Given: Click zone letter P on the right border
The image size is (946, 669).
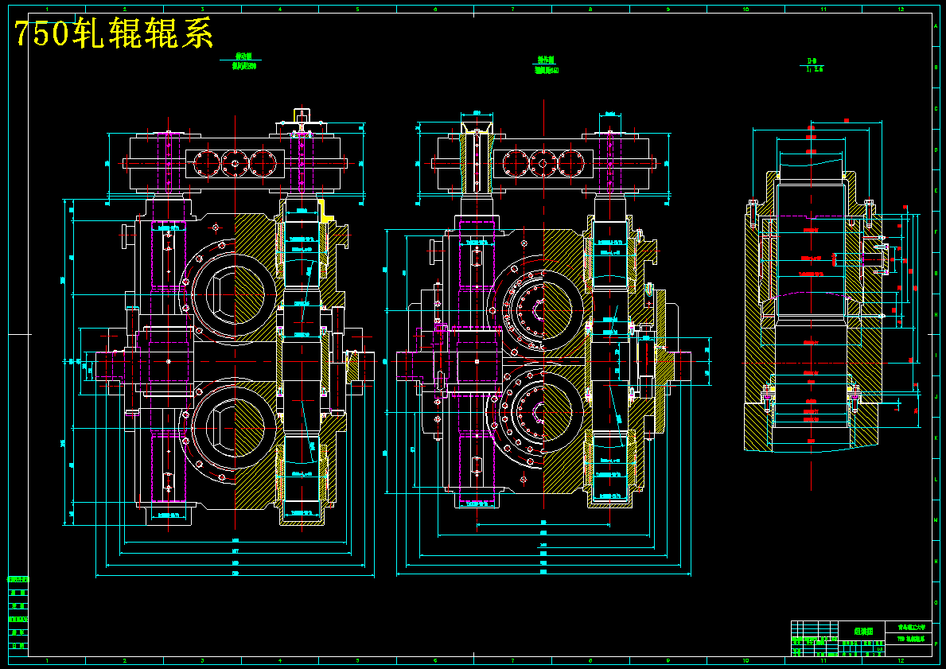Looking at the screenshot, I should (936, 644).
